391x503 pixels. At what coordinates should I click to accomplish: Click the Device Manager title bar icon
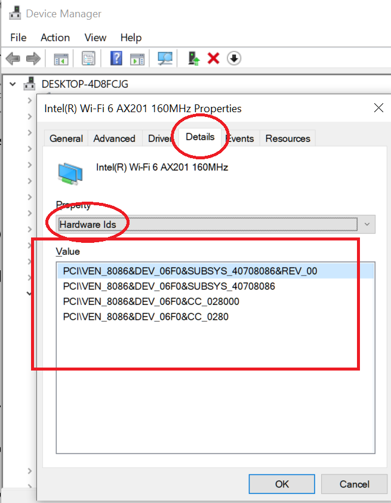[15, 14]
